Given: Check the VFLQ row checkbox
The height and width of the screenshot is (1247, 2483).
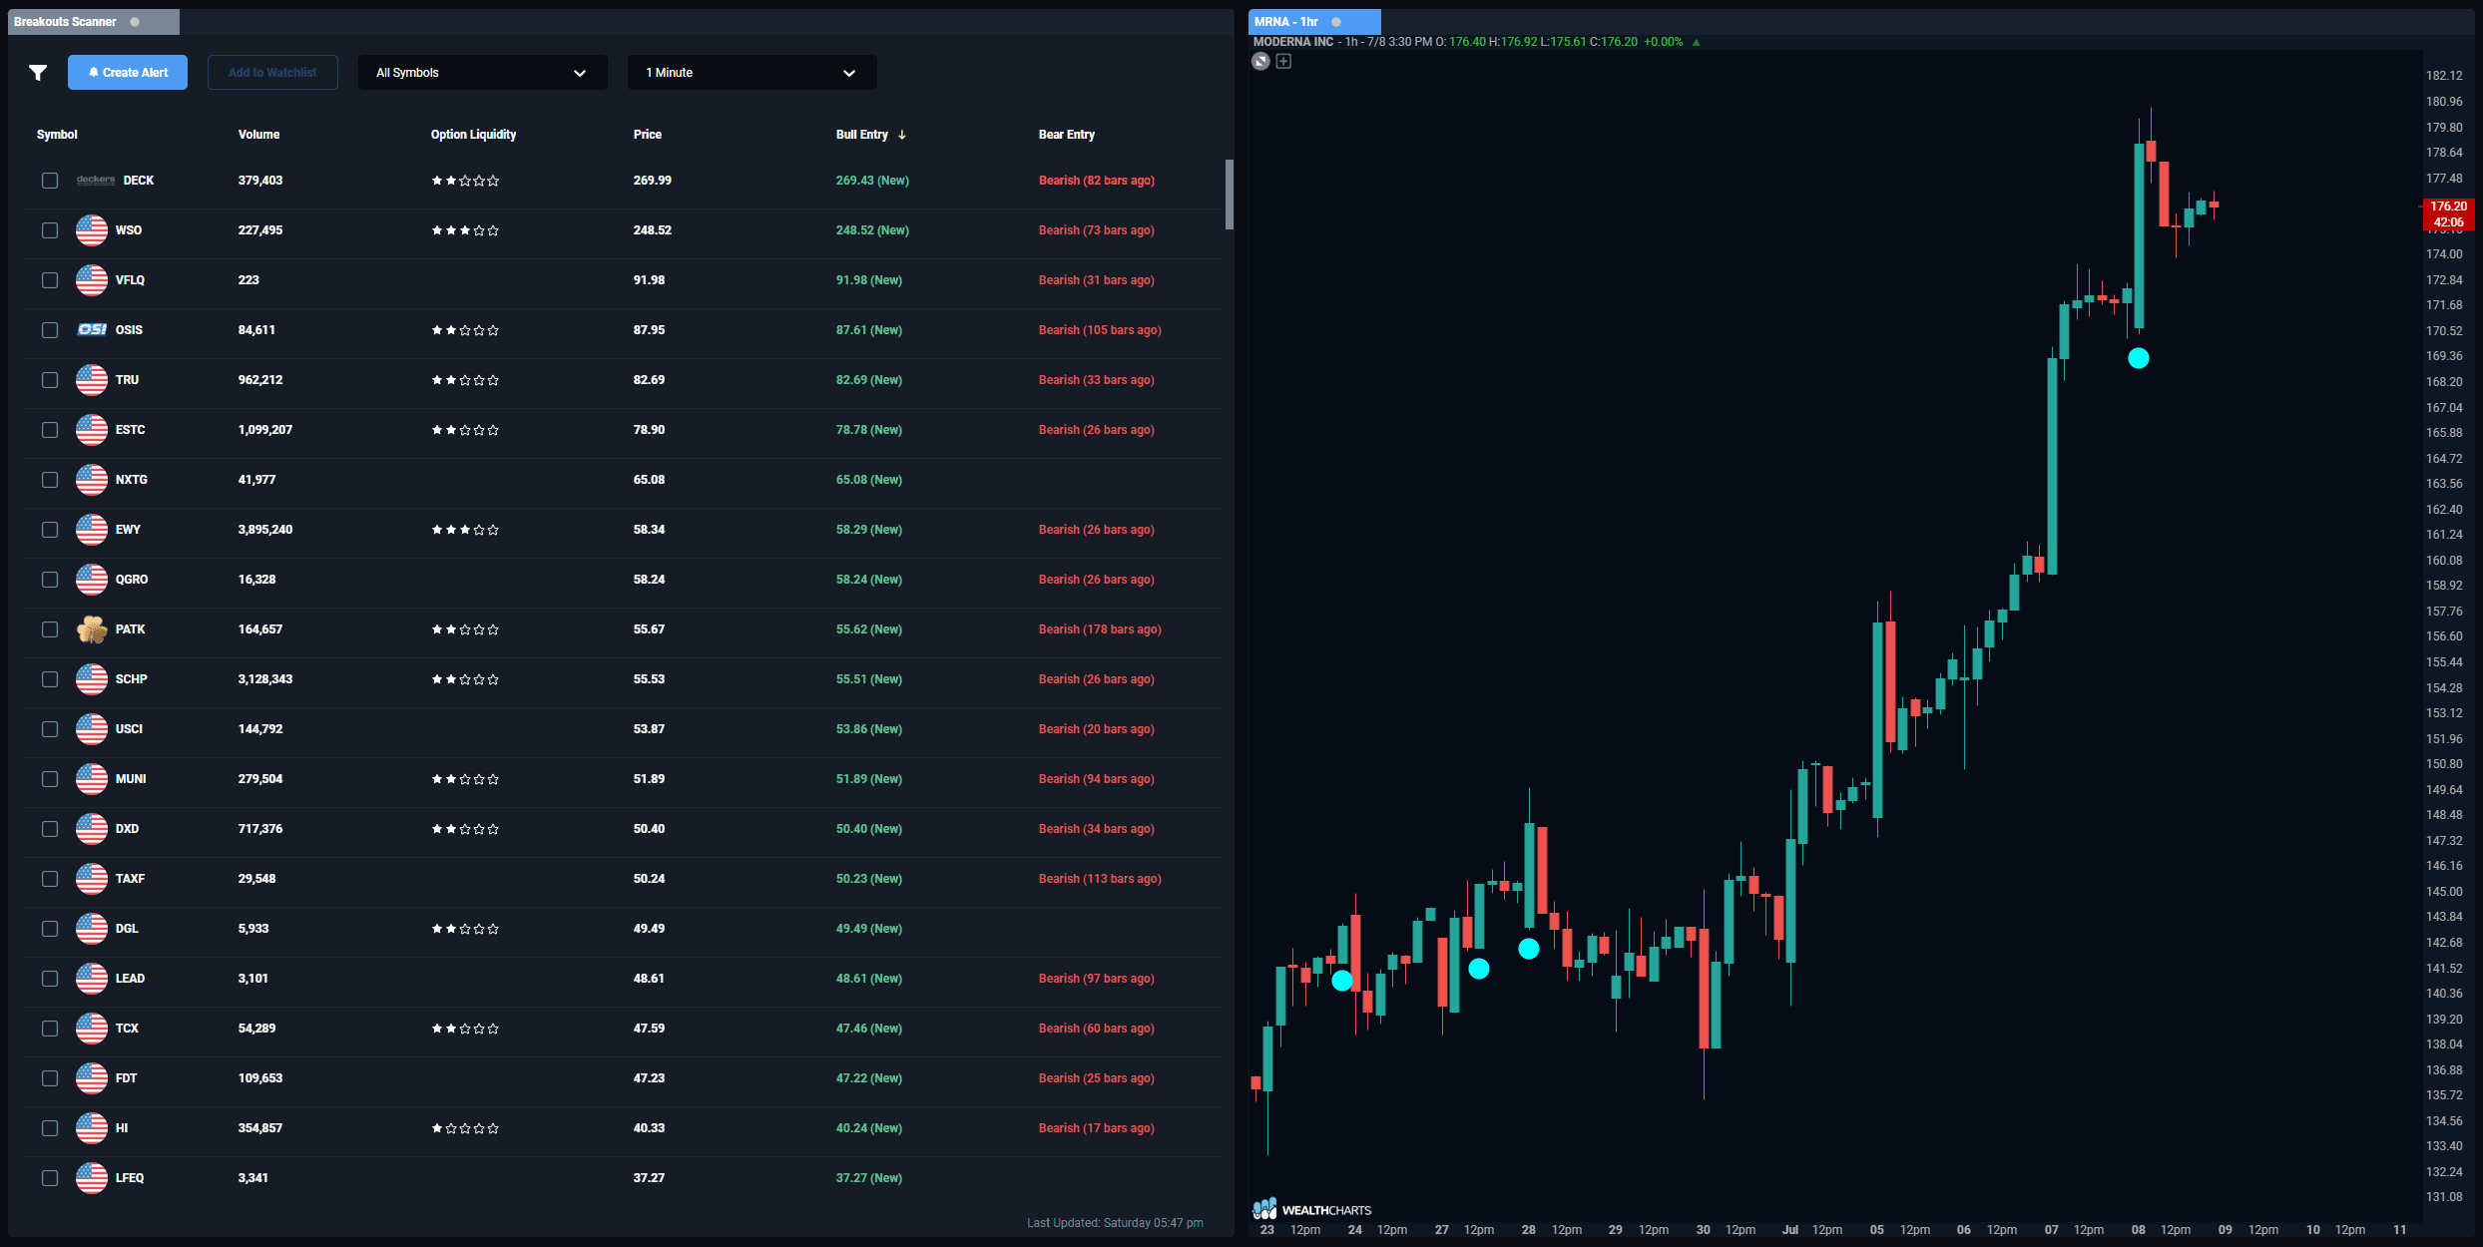Looking at the screenshot, I should 50,280.
